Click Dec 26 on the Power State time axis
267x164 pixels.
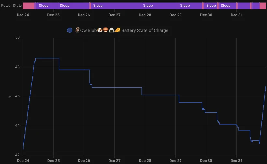pos(84,15)
